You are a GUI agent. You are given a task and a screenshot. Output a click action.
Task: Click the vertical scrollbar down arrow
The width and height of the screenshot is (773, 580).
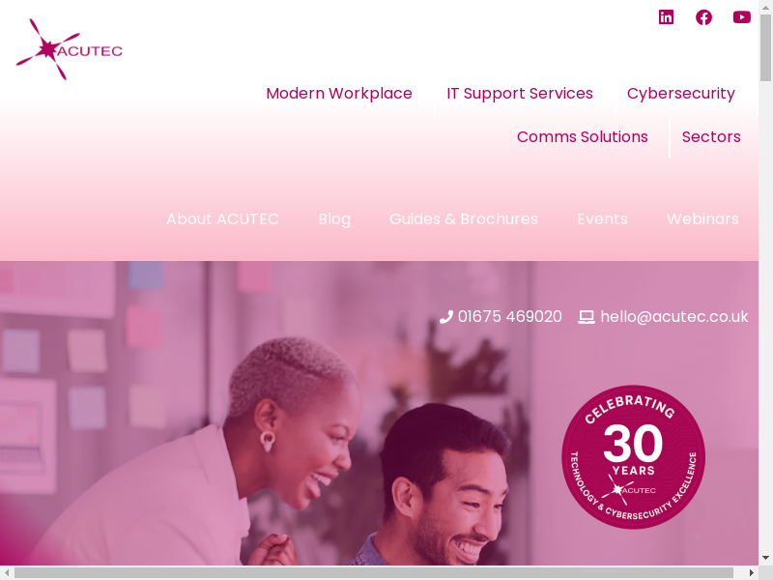tap(765, 558)
